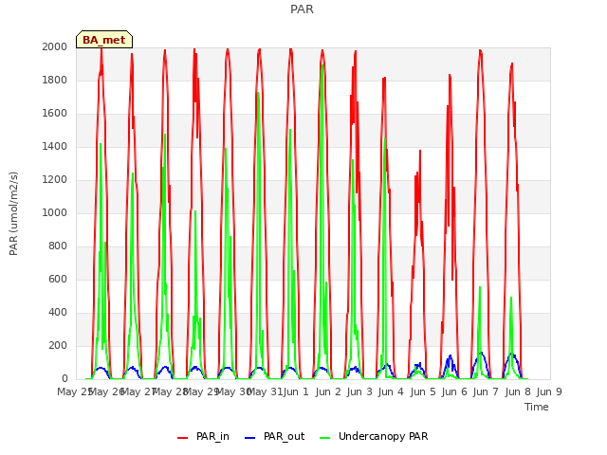
Task: Click the blue PAR_out legend swatch
Action: click(x=250, y=438)
